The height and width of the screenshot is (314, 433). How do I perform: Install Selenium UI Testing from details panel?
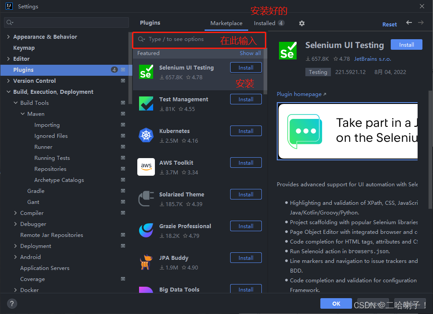pyautogui.click(x=406, y=45)
